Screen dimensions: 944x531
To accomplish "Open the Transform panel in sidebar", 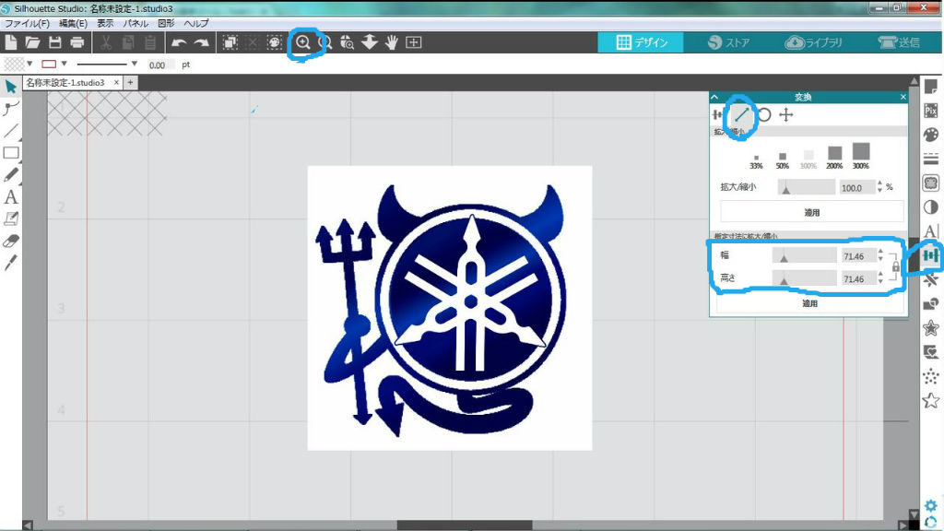I will coord(931,255).
